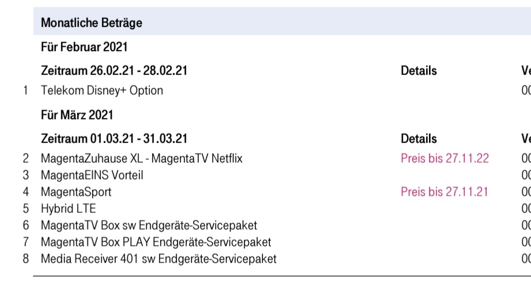Click Preis bis 27.11.21 link

pos(445,192)
